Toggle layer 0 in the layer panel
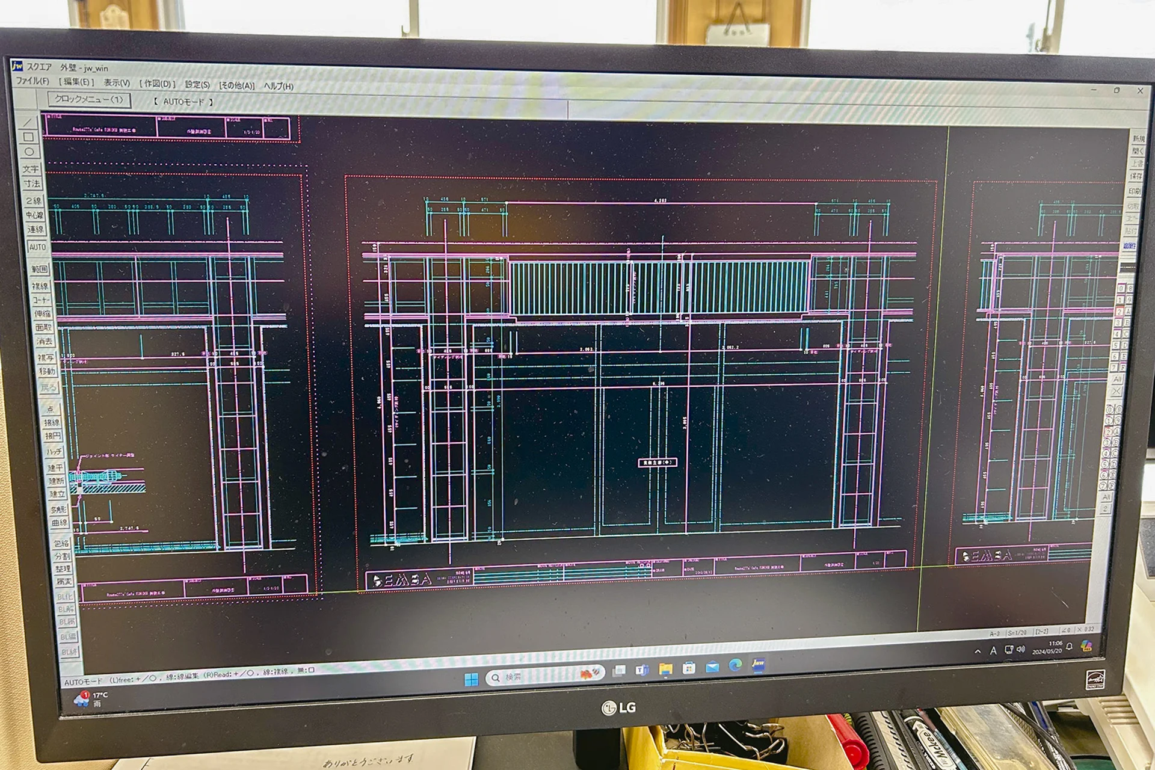This screenshot has height=770, width=1155. point(1121,289)
